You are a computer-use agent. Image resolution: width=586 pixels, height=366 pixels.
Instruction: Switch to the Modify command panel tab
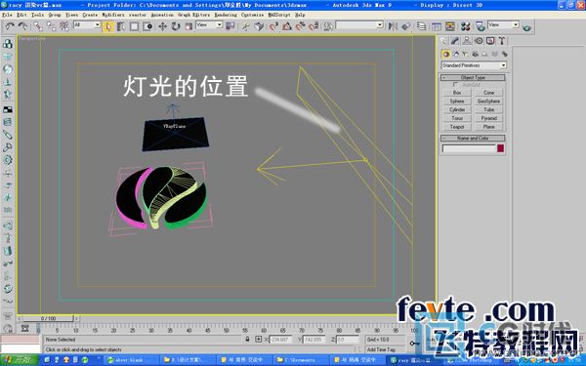[x=455, y=41]
